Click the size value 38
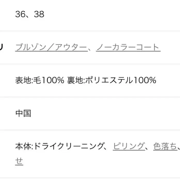The image size is (180, 180). 39,14
